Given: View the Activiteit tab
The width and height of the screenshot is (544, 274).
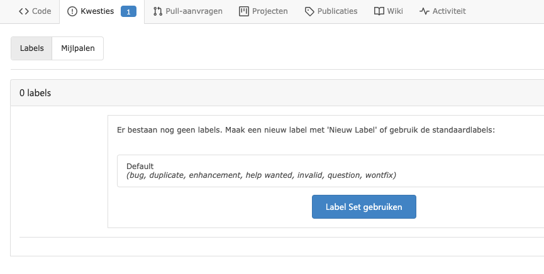Looking at the screenshot, I should pos(442,11).
